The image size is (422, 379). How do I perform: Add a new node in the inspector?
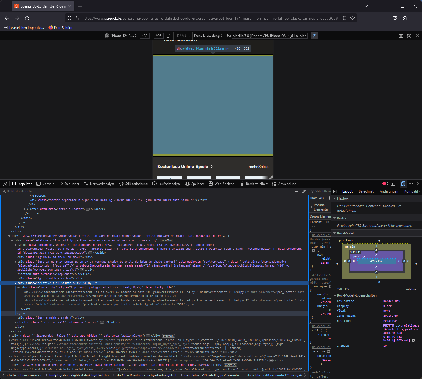coord(296,191)
